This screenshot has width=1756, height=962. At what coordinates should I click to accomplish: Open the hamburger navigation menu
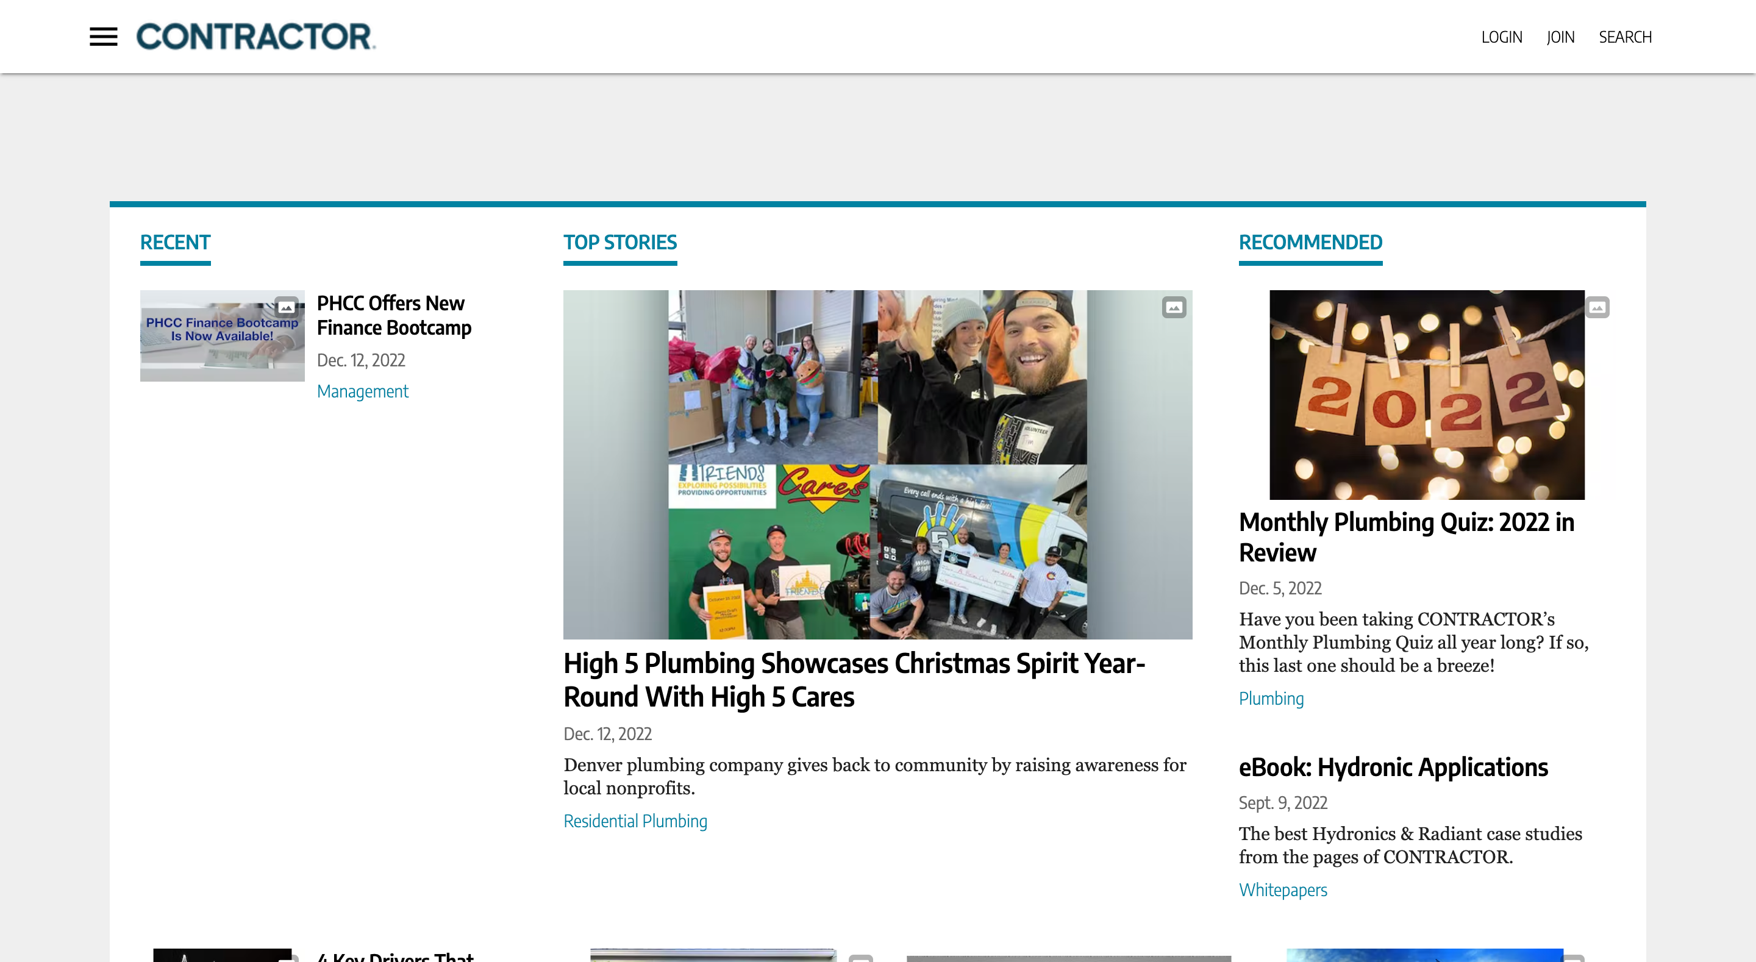(x=103, y=37)
